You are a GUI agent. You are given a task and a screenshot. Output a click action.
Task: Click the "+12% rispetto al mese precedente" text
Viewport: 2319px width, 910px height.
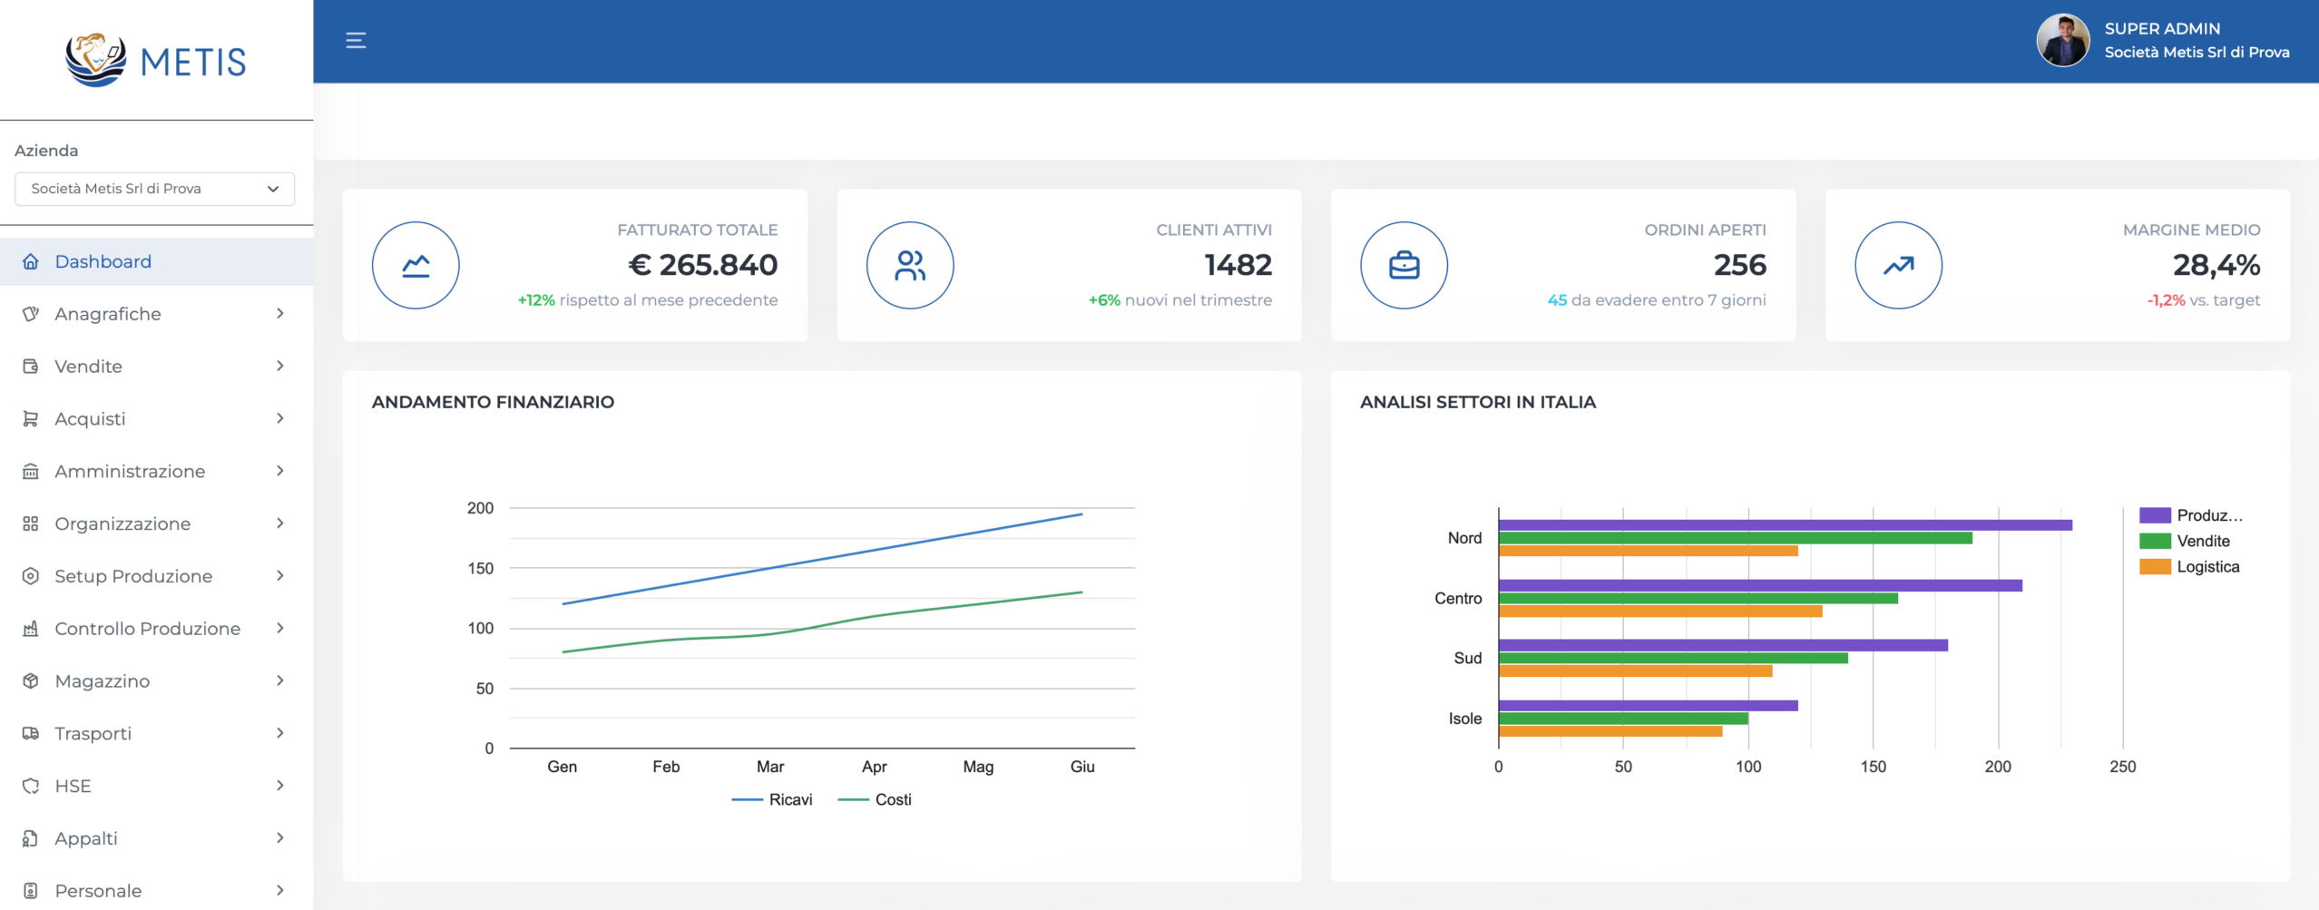648,300
